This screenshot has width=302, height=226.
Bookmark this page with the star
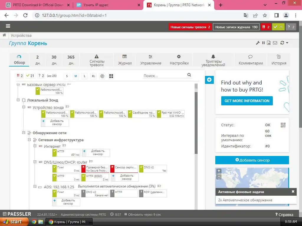pos(265,15)
